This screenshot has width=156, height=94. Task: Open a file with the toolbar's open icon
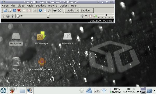click(5, 10)
